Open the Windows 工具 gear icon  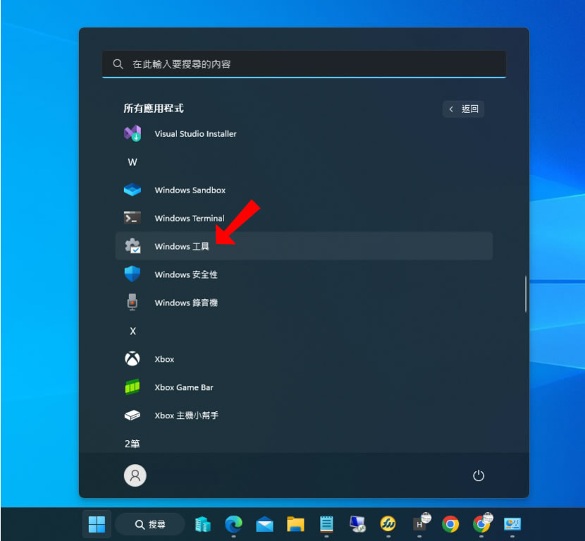click(133, 246)
